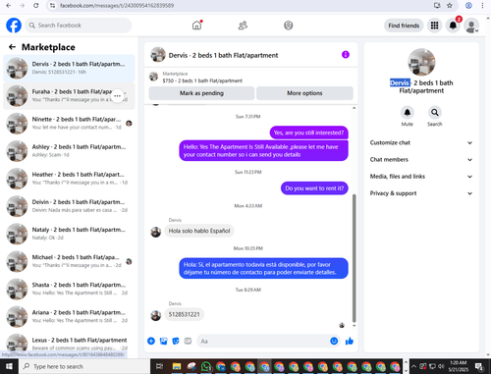Toggle the purple conversation information icon

tap(346, 55)
